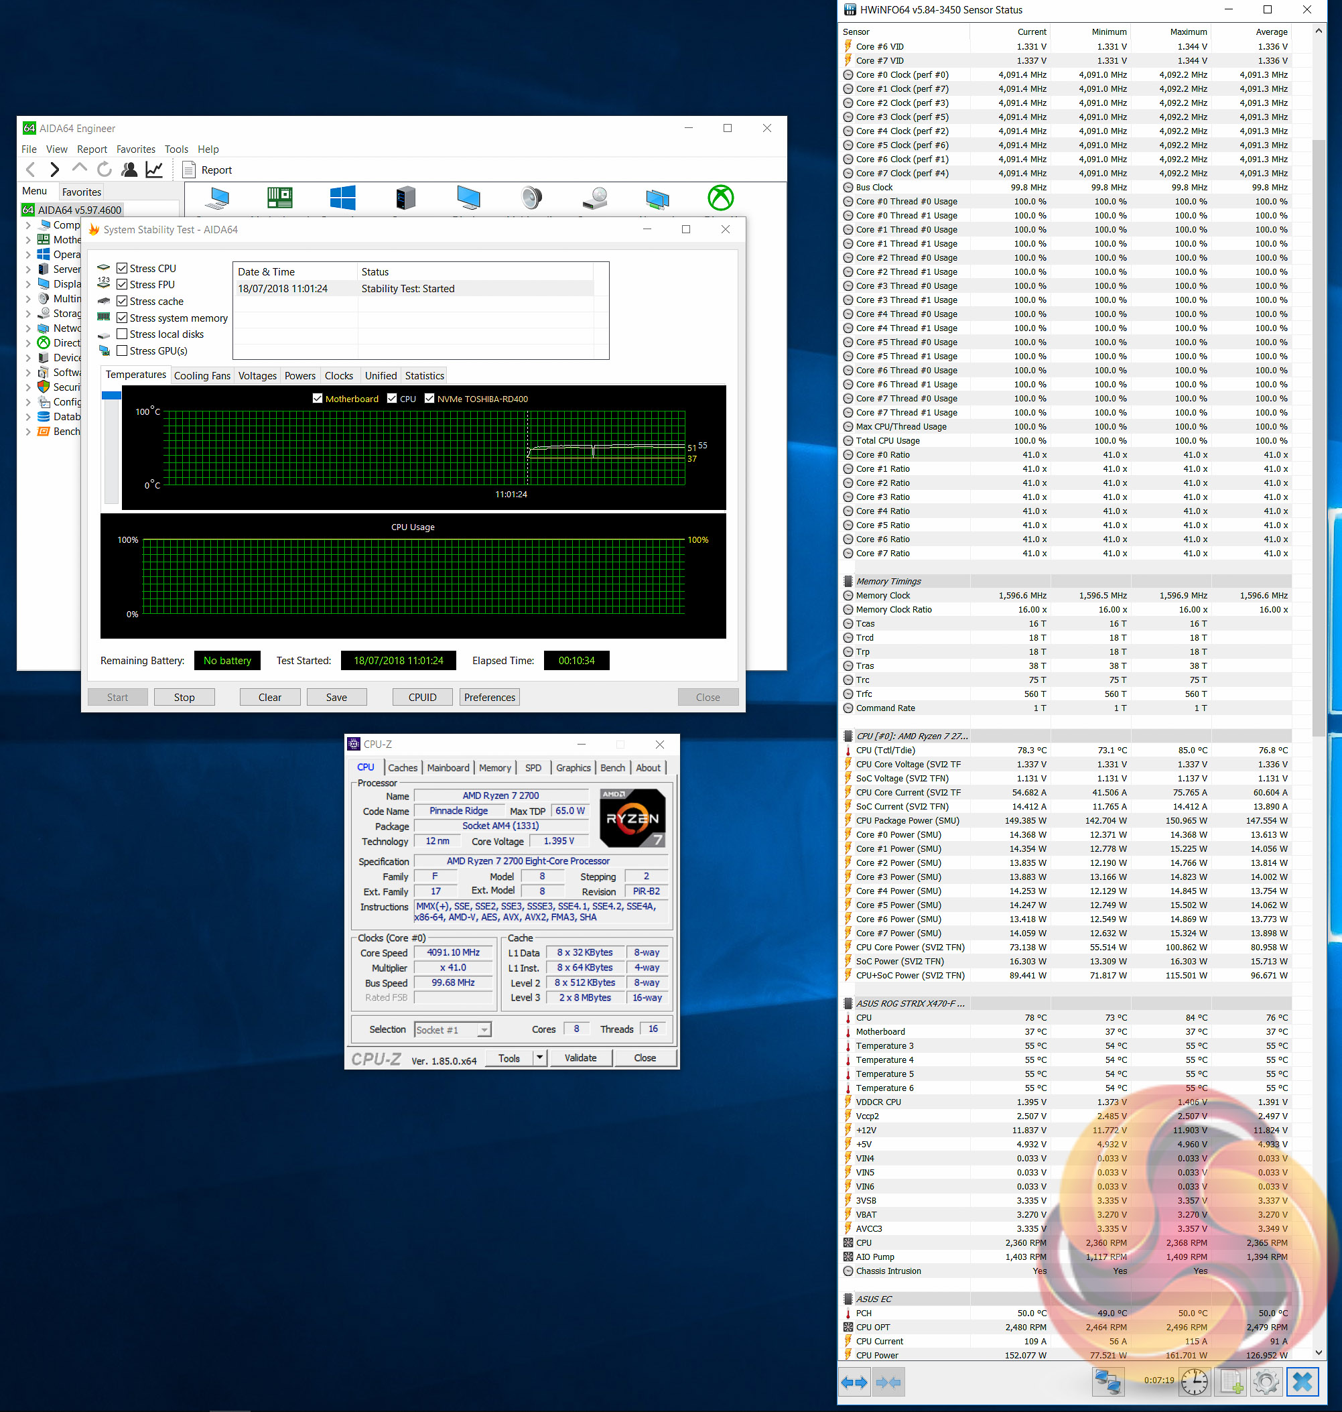Click AIDA64 toolbar user icon
1342x1412 pixels.
tap(129, 170)
